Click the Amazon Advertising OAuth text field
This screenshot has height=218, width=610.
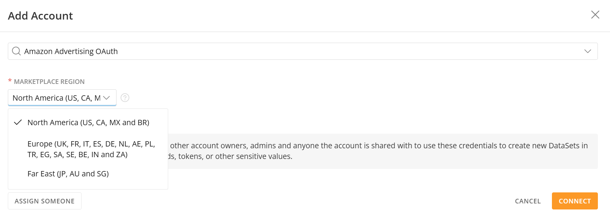point(285,51)
